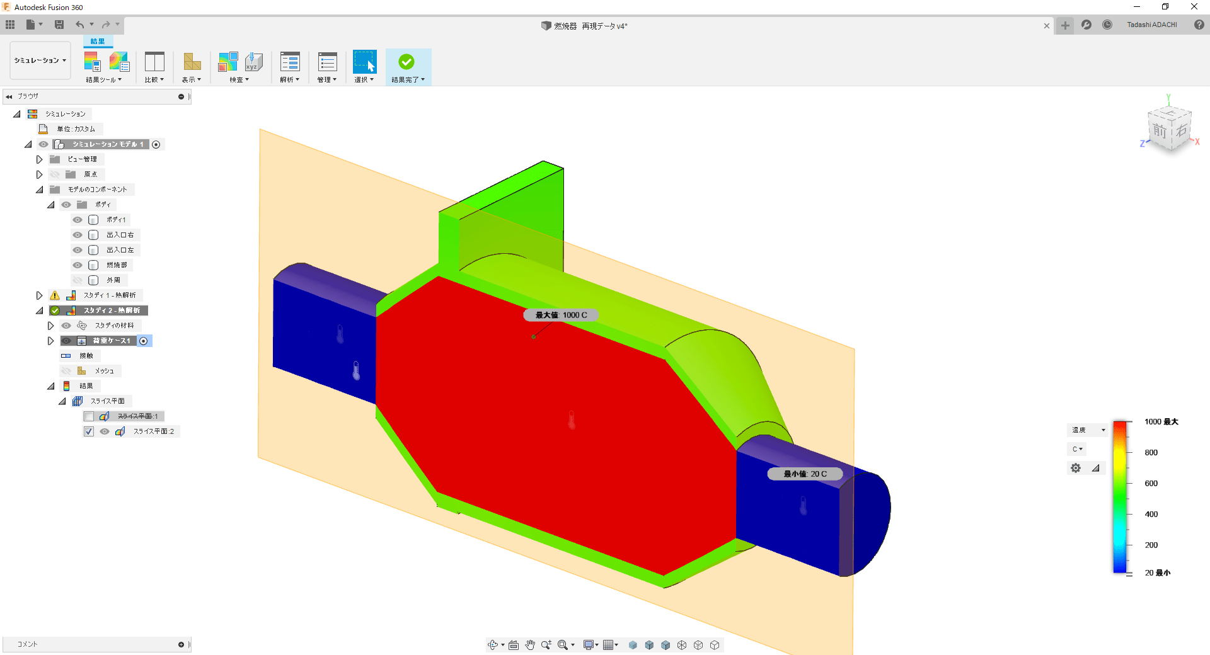Switch to the 結果 ribbon tab

tap(98, 40)
